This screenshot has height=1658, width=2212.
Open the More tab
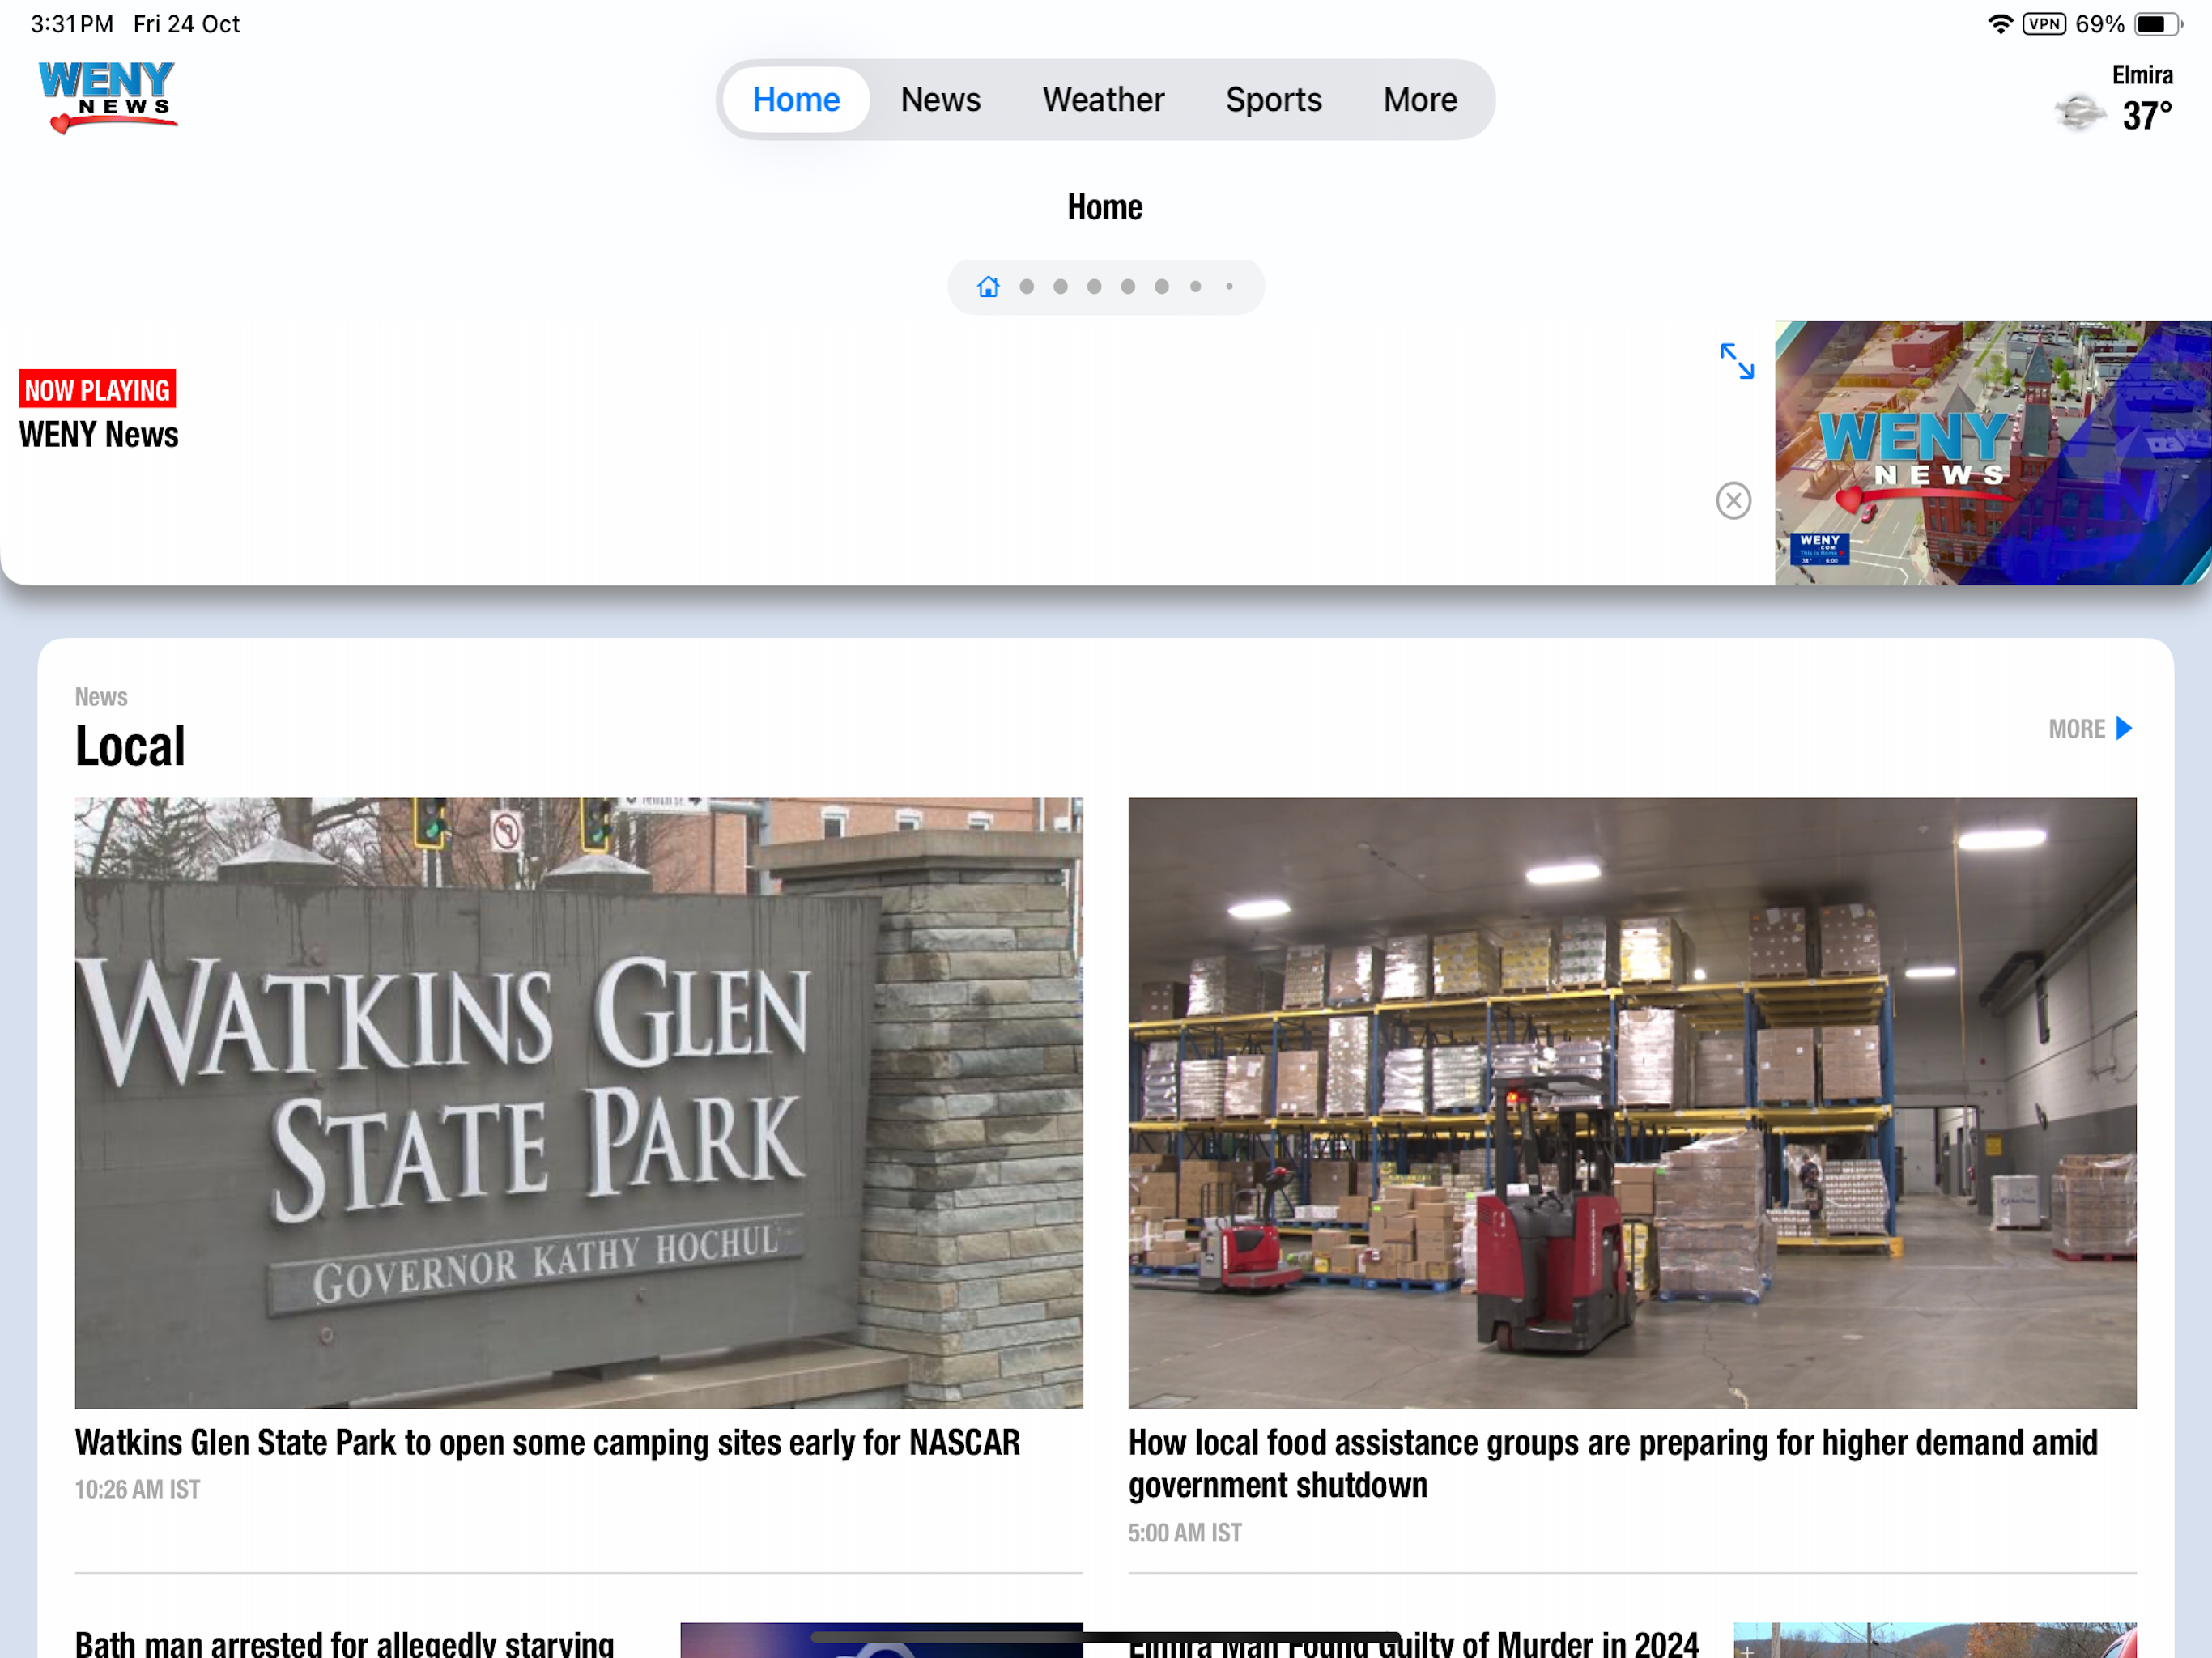coord(1420,100)
